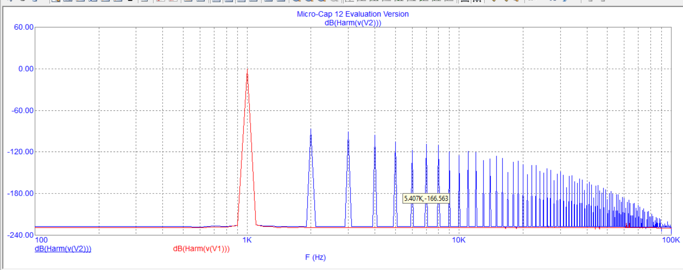
Task: Click the -120.00 y-axis scale value
Action: click(20, 152)
